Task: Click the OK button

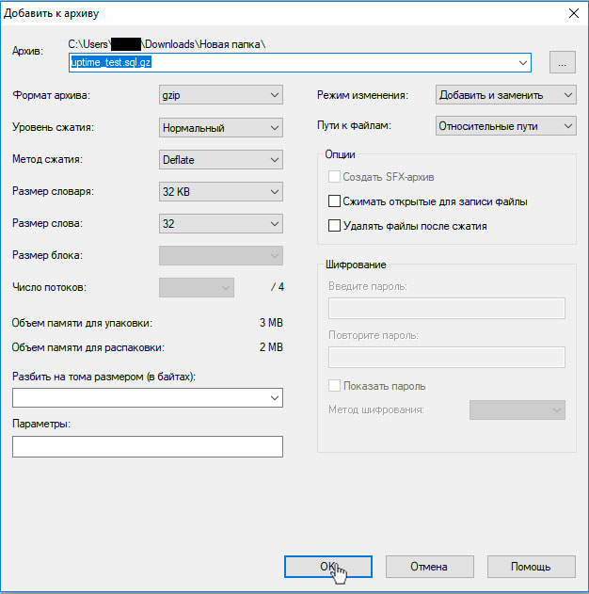Action: pyautogui.click(x=328, y=567)
